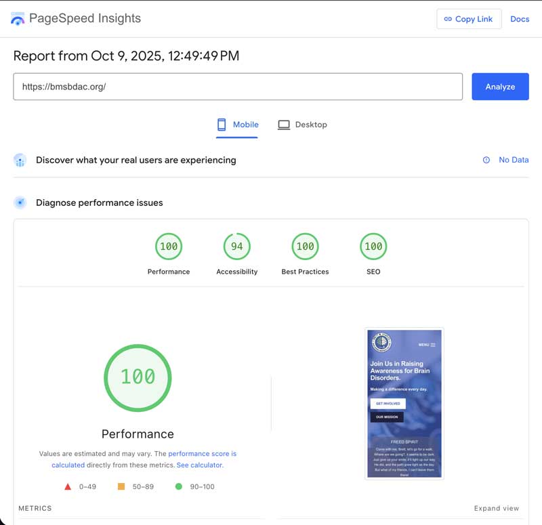Open the See calculator link

pos(199,465)
